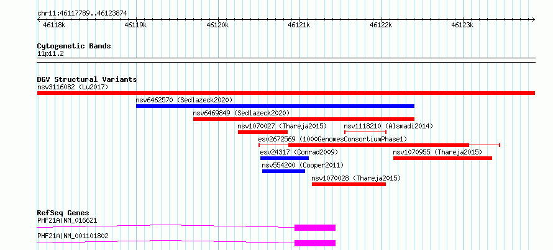Click the PHF21A|NM_016621 intron line
This screenshot has height=250, width=553.
(x=166, y=225)
